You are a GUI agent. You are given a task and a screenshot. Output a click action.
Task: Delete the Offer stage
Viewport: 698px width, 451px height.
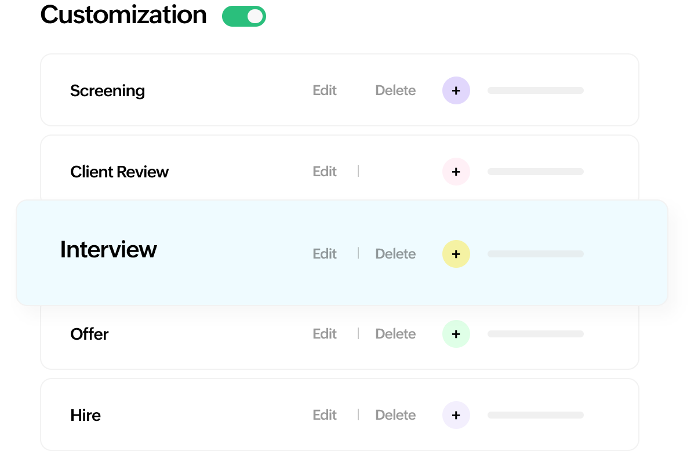coord(395,334)
